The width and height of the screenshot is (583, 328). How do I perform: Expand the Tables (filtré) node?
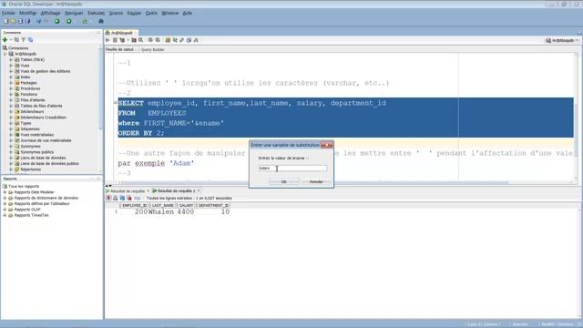[11, 60]
